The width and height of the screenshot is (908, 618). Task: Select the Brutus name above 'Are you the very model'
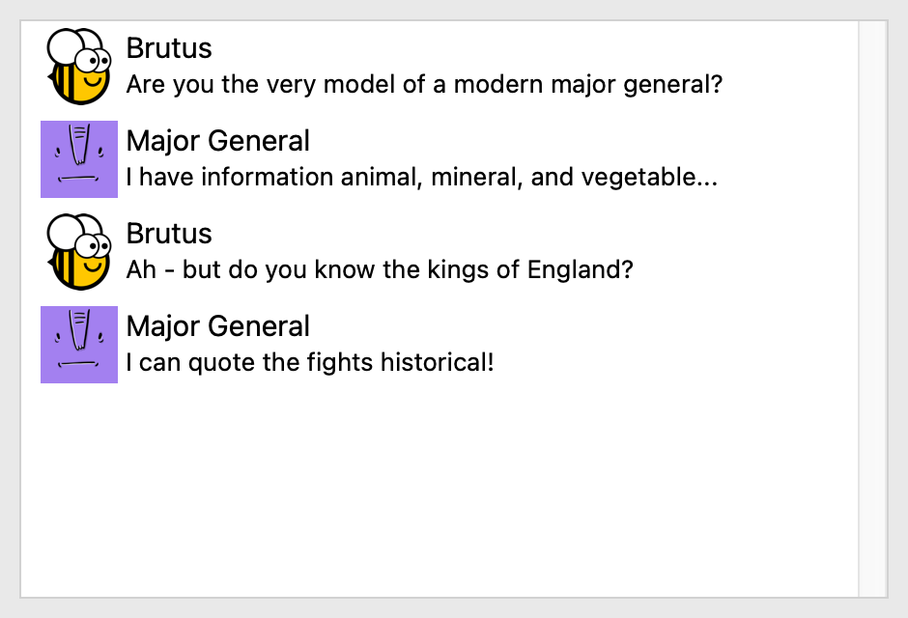(169, 48)
